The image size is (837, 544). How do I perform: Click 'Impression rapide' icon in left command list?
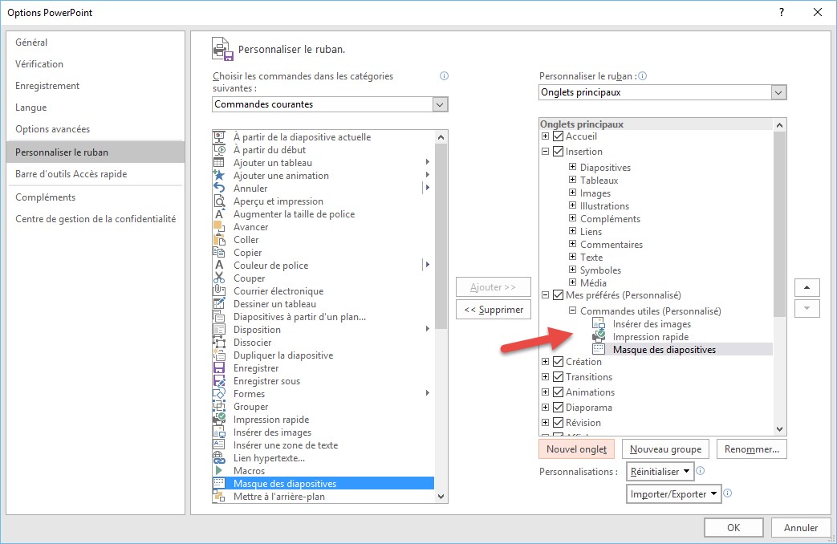point(219,419)
